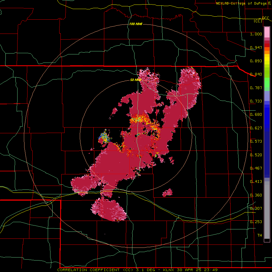Image resolution: width=272 pixels, height=272 pixels.
Task: Click the [CC] legend header label
Action: tap(258, 21)
